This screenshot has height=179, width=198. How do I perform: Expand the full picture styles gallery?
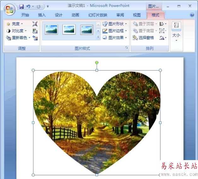(98, 37)
